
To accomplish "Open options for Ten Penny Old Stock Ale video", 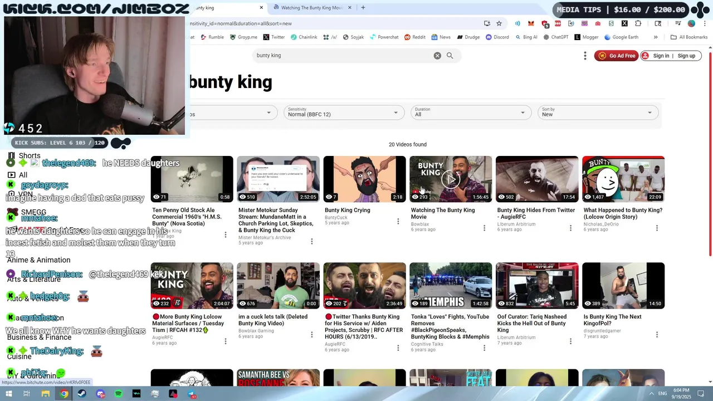I will 225,234.
